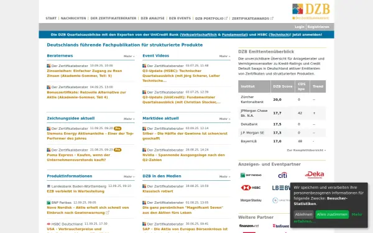Open the DZB EVENTS menu item
This screenshot has width=373, height=233.
click(x=180, y=18)
